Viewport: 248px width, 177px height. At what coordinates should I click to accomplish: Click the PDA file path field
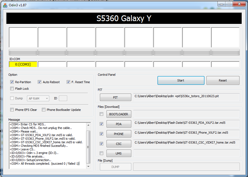point(186,124)
